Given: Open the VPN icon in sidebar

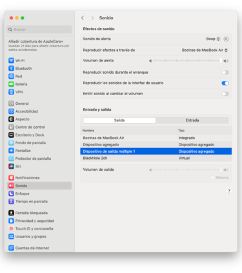Looking at the screenshot, I should [11, 92].
